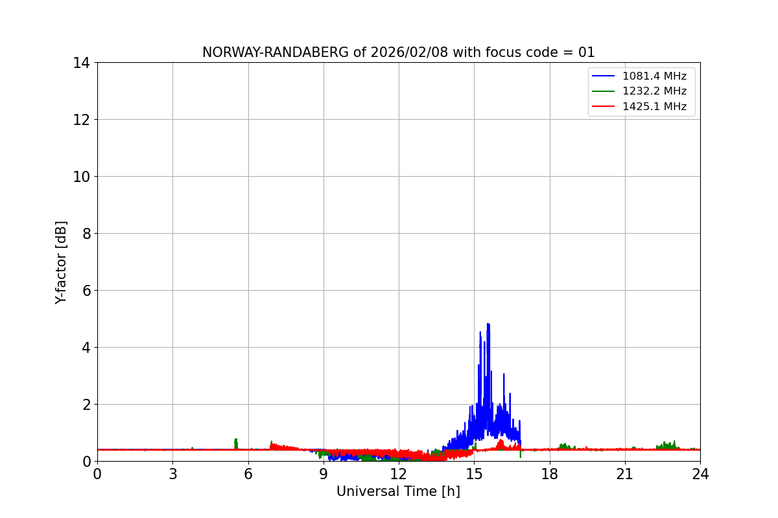Click the green line sample in legend
The height and width of the screenshot is (518, 778).
tap(604, 91)
